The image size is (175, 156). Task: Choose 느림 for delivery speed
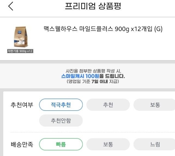coord(155,144)
